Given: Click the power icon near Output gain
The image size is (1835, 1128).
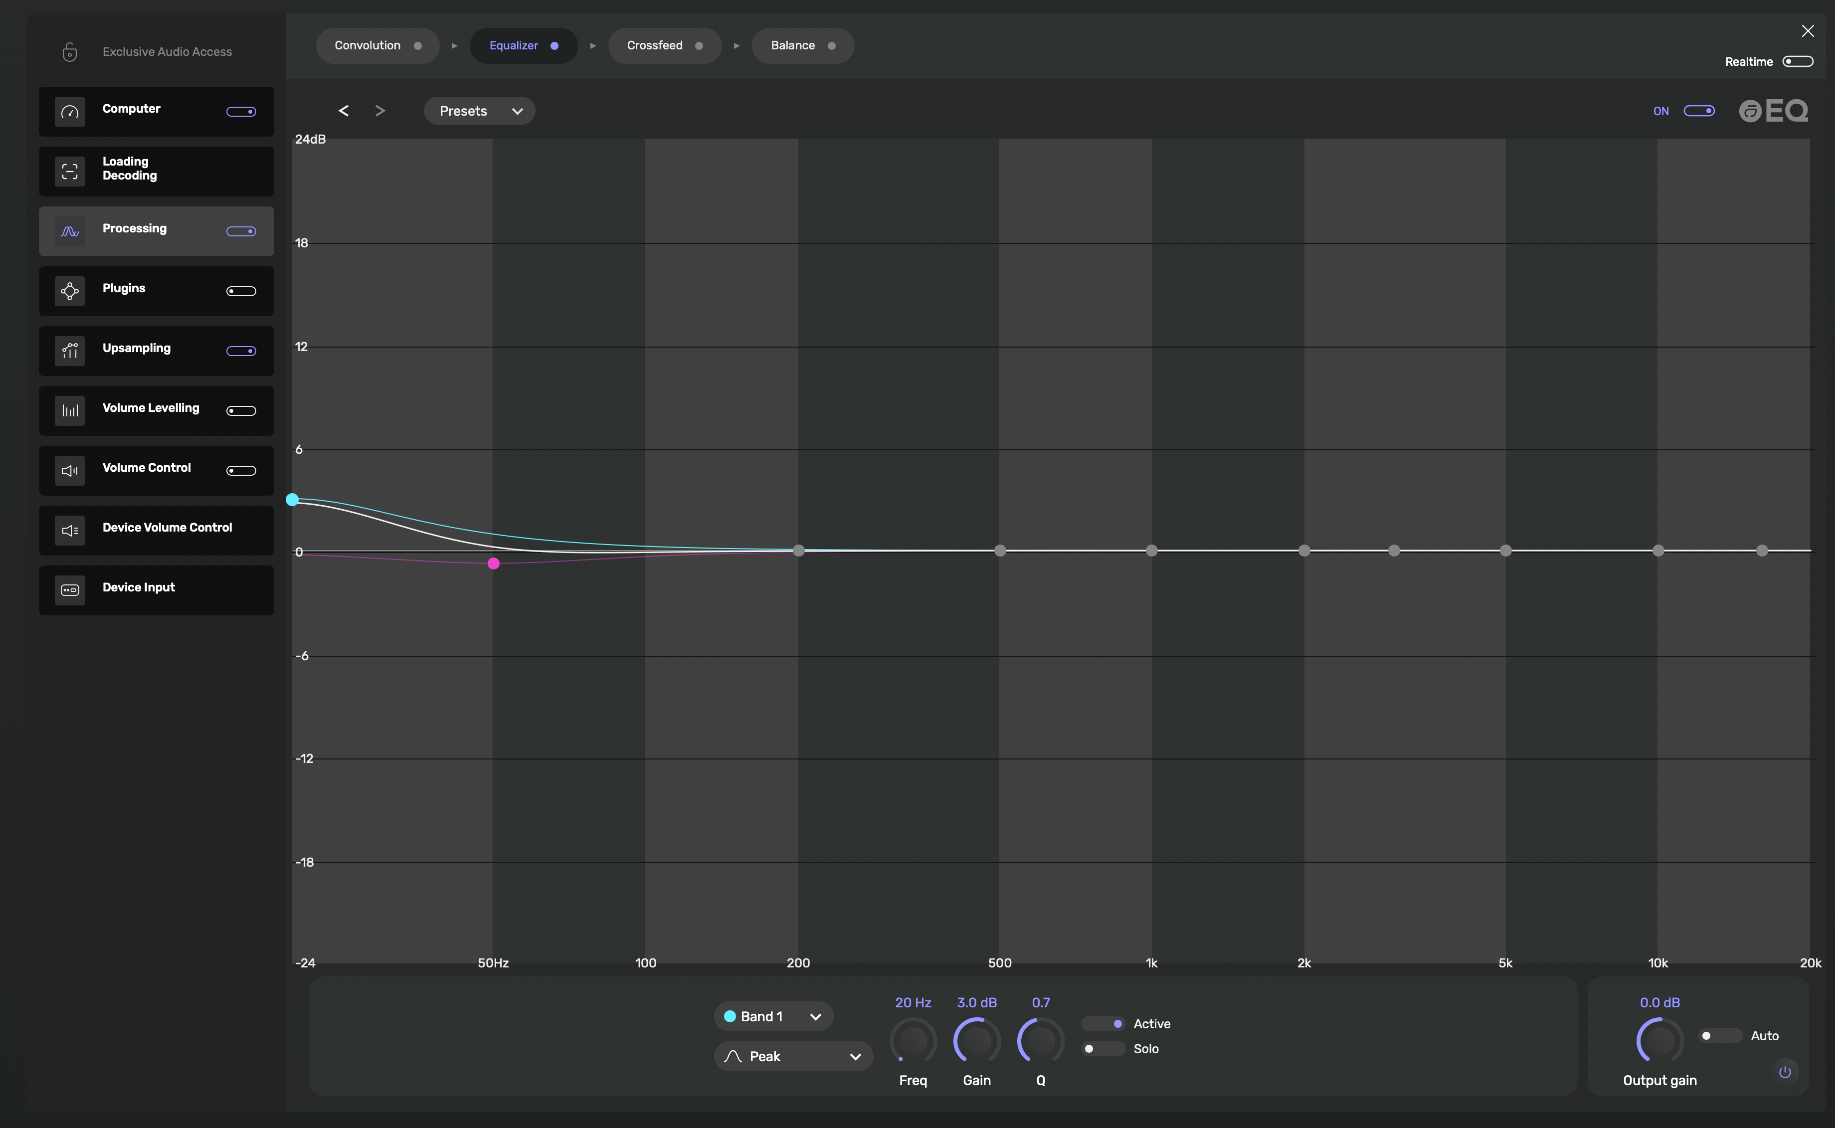Looking at the screenshot, I should tap(1784, 1072).
